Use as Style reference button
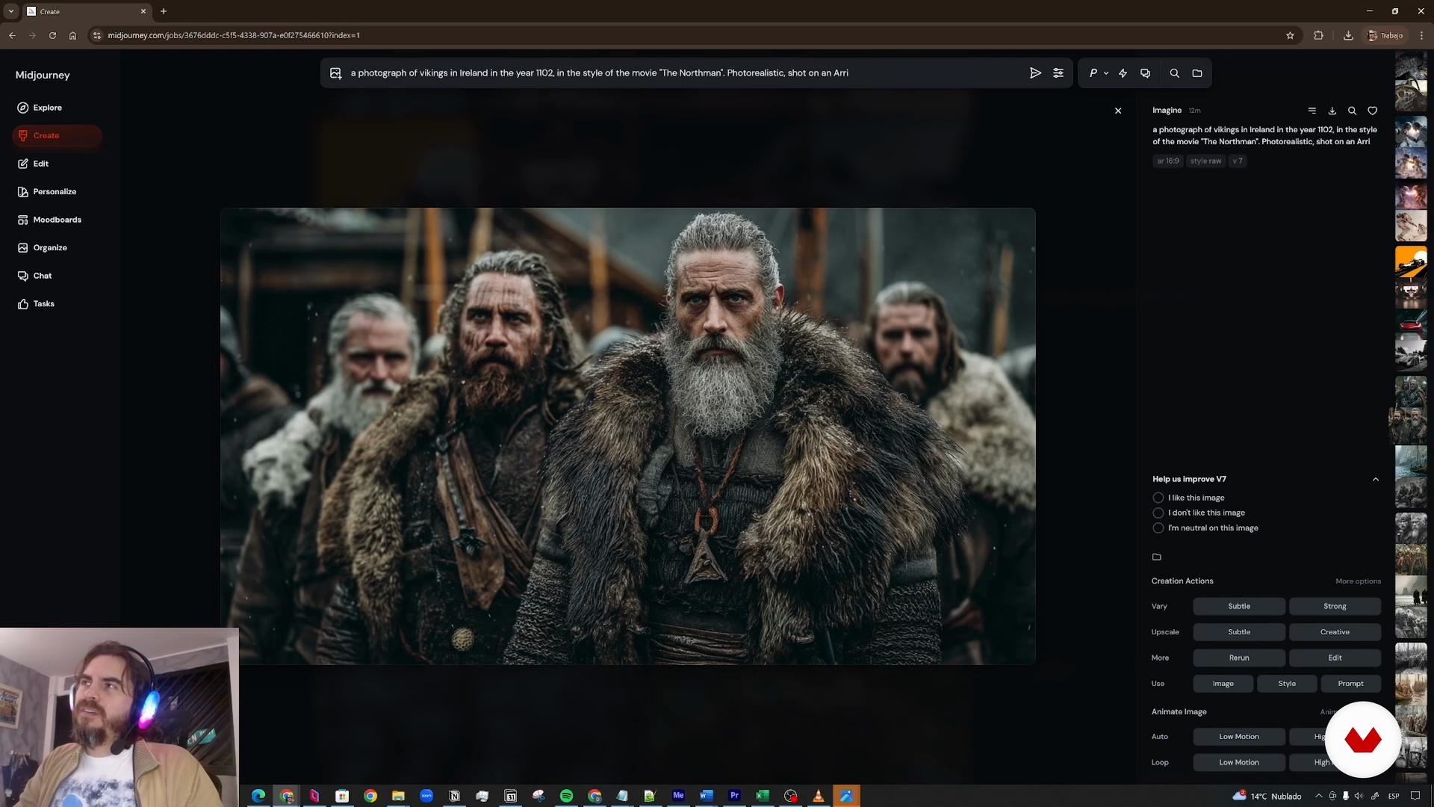The image size is (1434, 807). 1287,684
